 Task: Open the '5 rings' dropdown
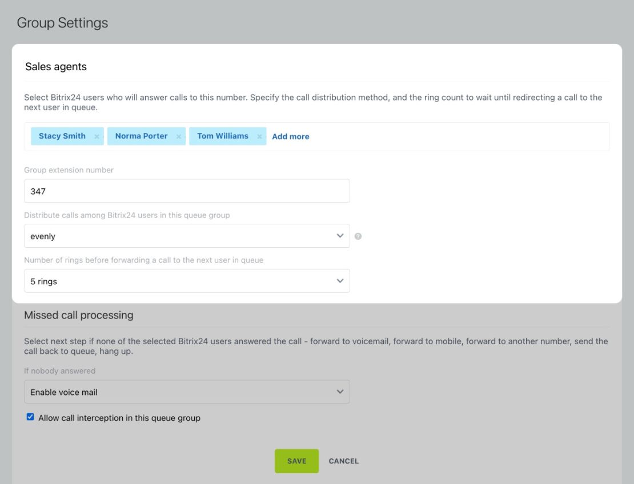[187, 281]
